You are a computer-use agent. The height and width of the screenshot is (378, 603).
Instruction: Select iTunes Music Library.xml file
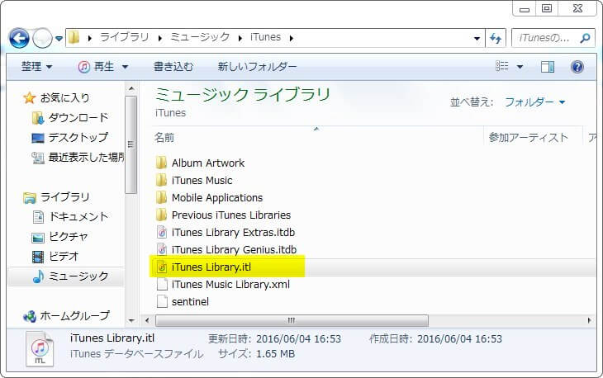230,284
